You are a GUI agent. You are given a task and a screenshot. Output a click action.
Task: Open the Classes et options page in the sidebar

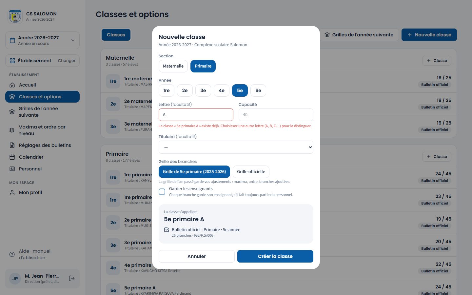point(42,97)
